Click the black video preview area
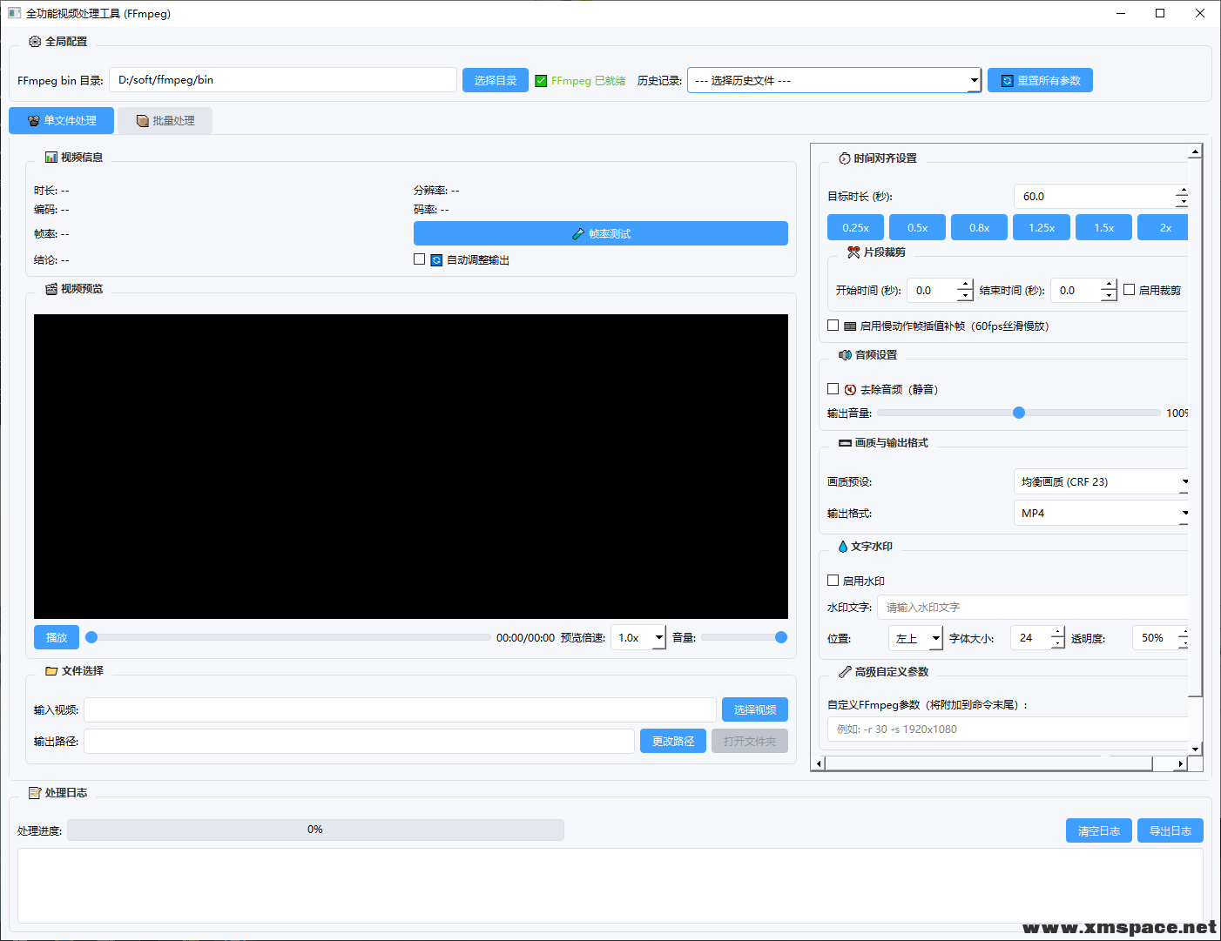This screenshot has height=941, width=1221. click(411, 467)
